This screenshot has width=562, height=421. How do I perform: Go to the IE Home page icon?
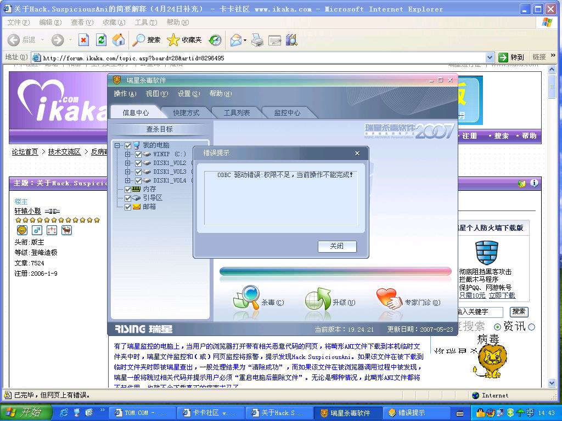coord(119,39)
